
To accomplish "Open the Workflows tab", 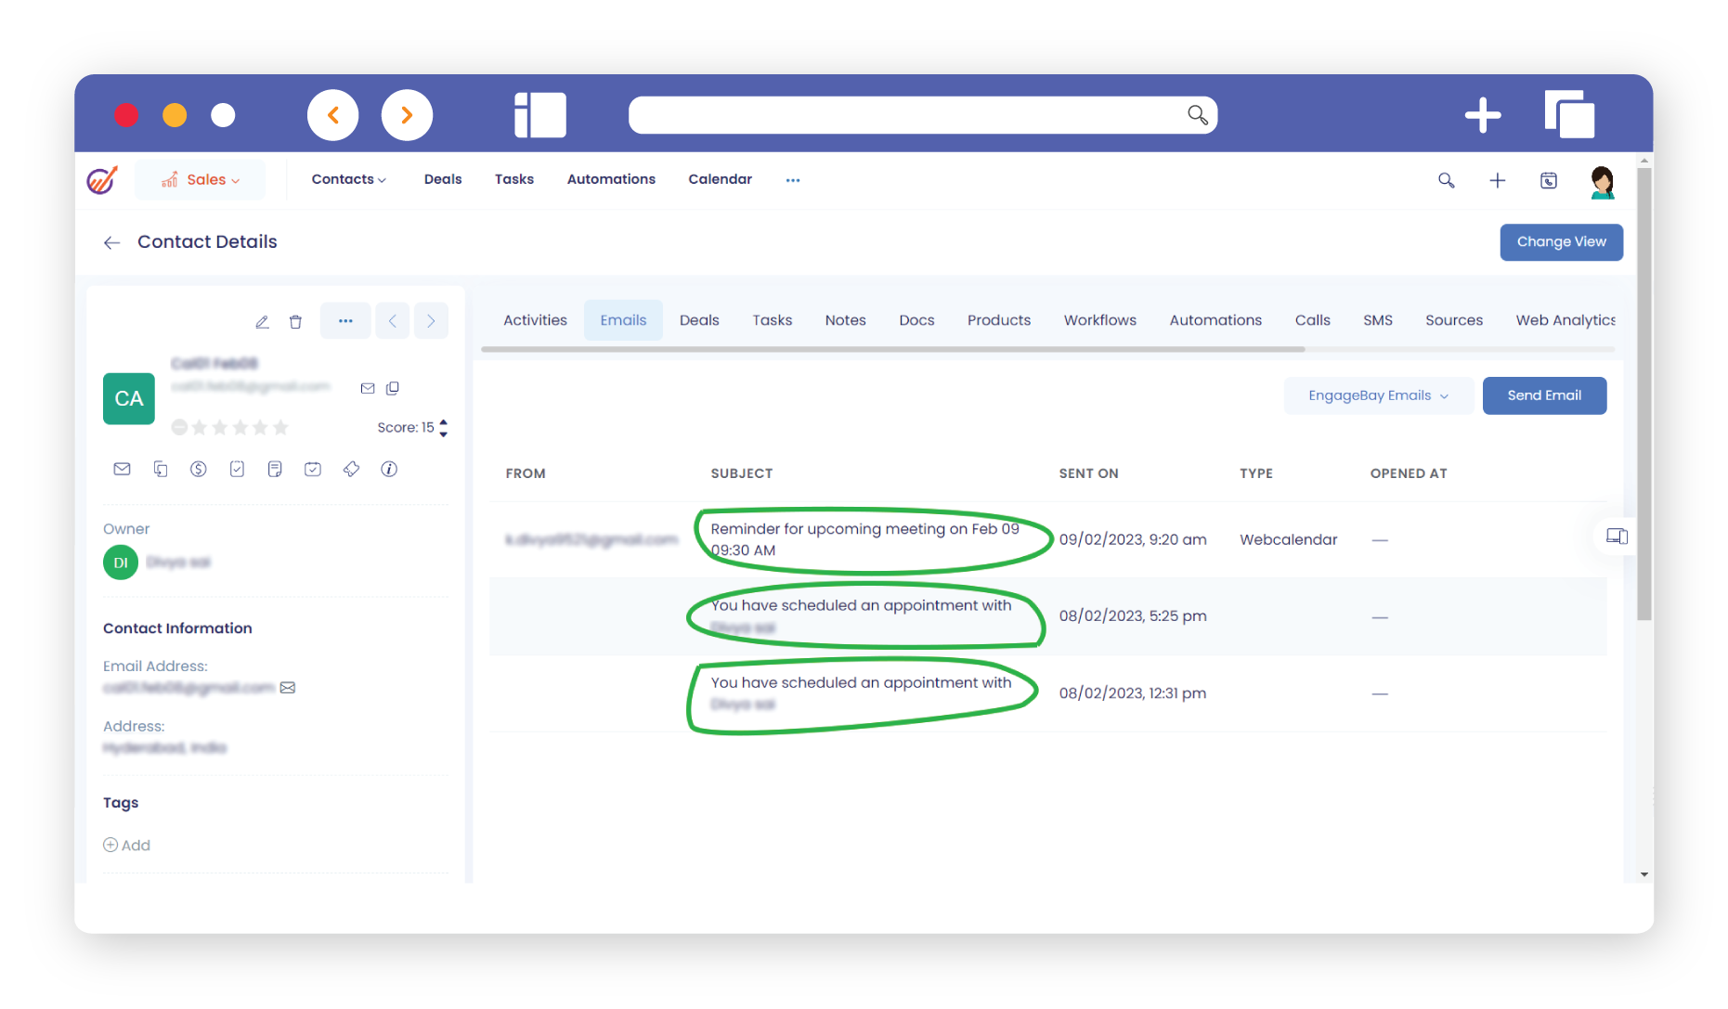I will (x=1099, y=320).
